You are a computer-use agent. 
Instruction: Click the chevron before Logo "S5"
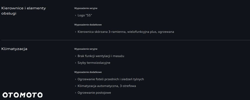pos(75,15)
